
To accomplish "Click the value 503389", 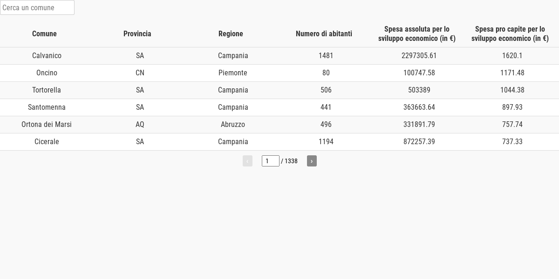I will pos(419,90).
